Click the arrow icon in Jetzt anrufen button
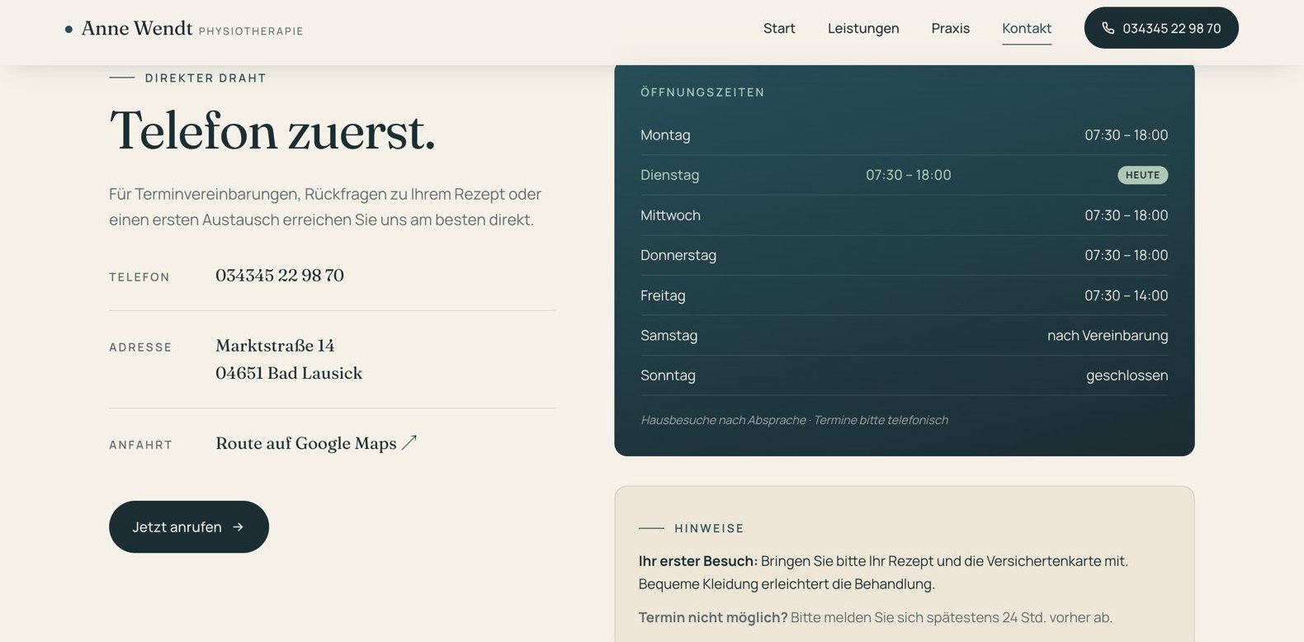This screenshot has width=1304, height=642. (x=238, y=526)
